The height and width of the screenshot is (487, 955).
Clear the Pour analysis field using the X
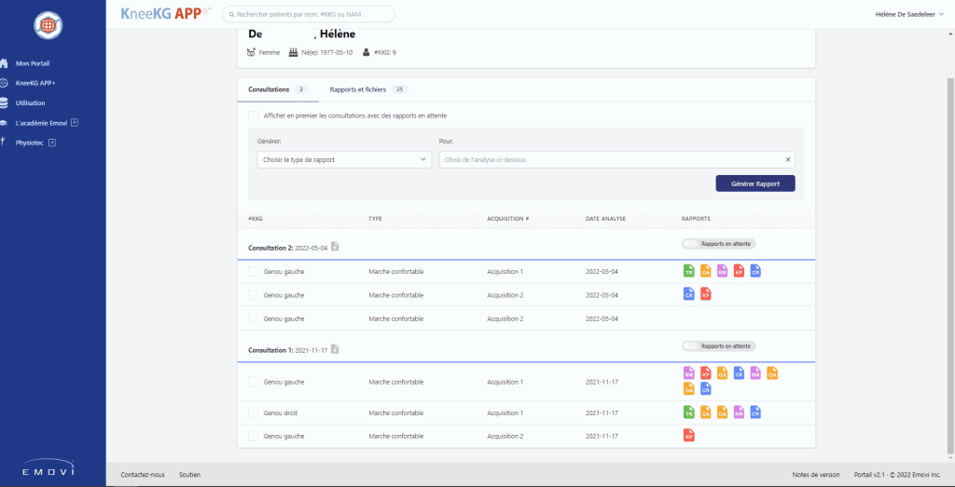788,159
